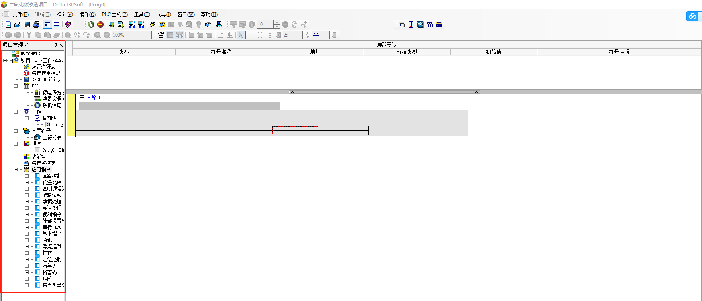The width and height of the screenshot is (702, 301).
Task: Click the 符号名称 column header
Action: coord(221,52)
